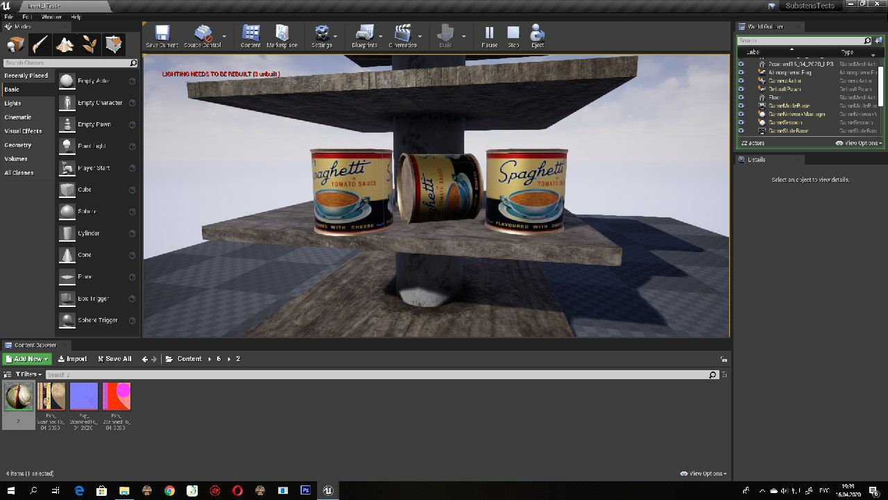
Task: Eject from the player controller
Action: 538,36
